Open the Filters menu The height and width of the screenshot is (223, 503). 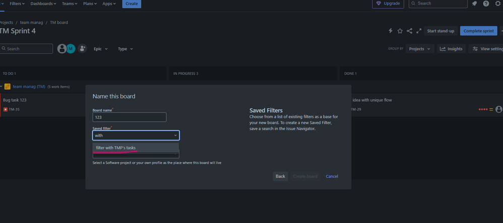17,4
